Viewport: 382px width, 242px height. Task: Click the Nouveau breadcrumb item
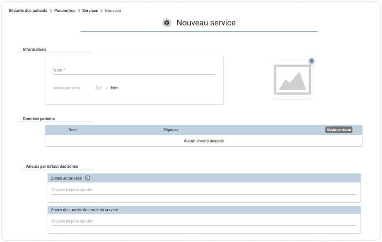point(113,10)
